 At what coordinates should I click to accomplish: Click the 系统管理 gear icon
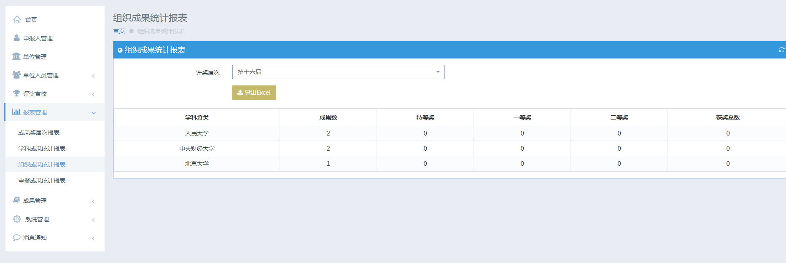[x=17, y=219]
